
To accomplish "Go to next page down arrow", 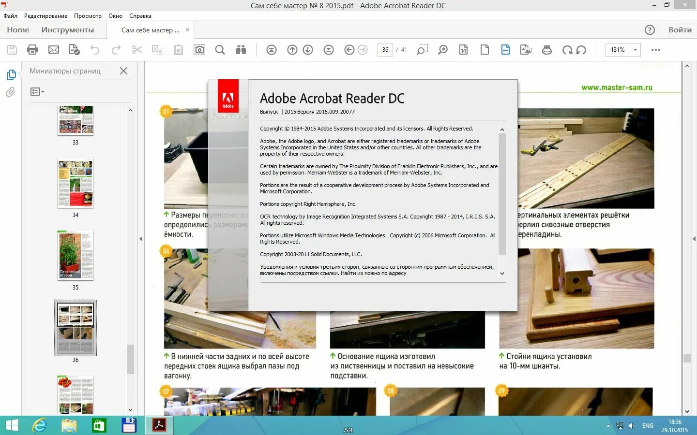I will [x=308, y=50].
